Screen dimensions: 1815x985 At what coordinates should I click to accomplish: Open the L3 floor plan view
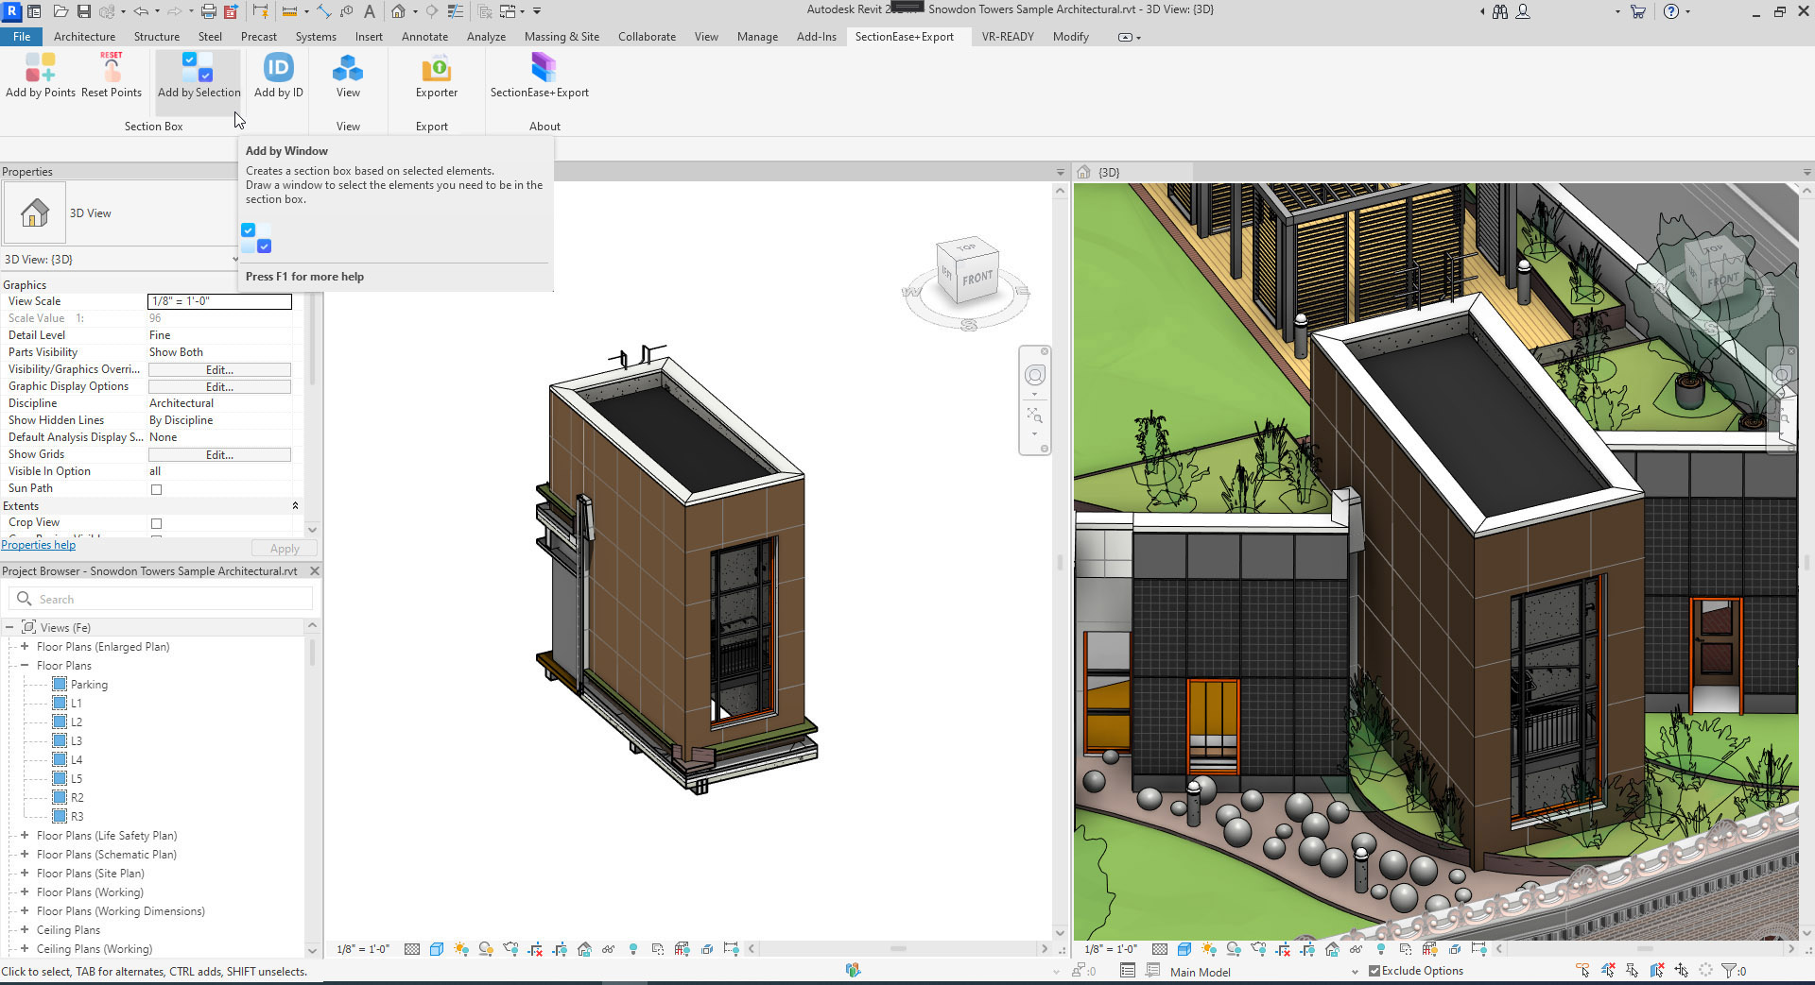point(77,741)
